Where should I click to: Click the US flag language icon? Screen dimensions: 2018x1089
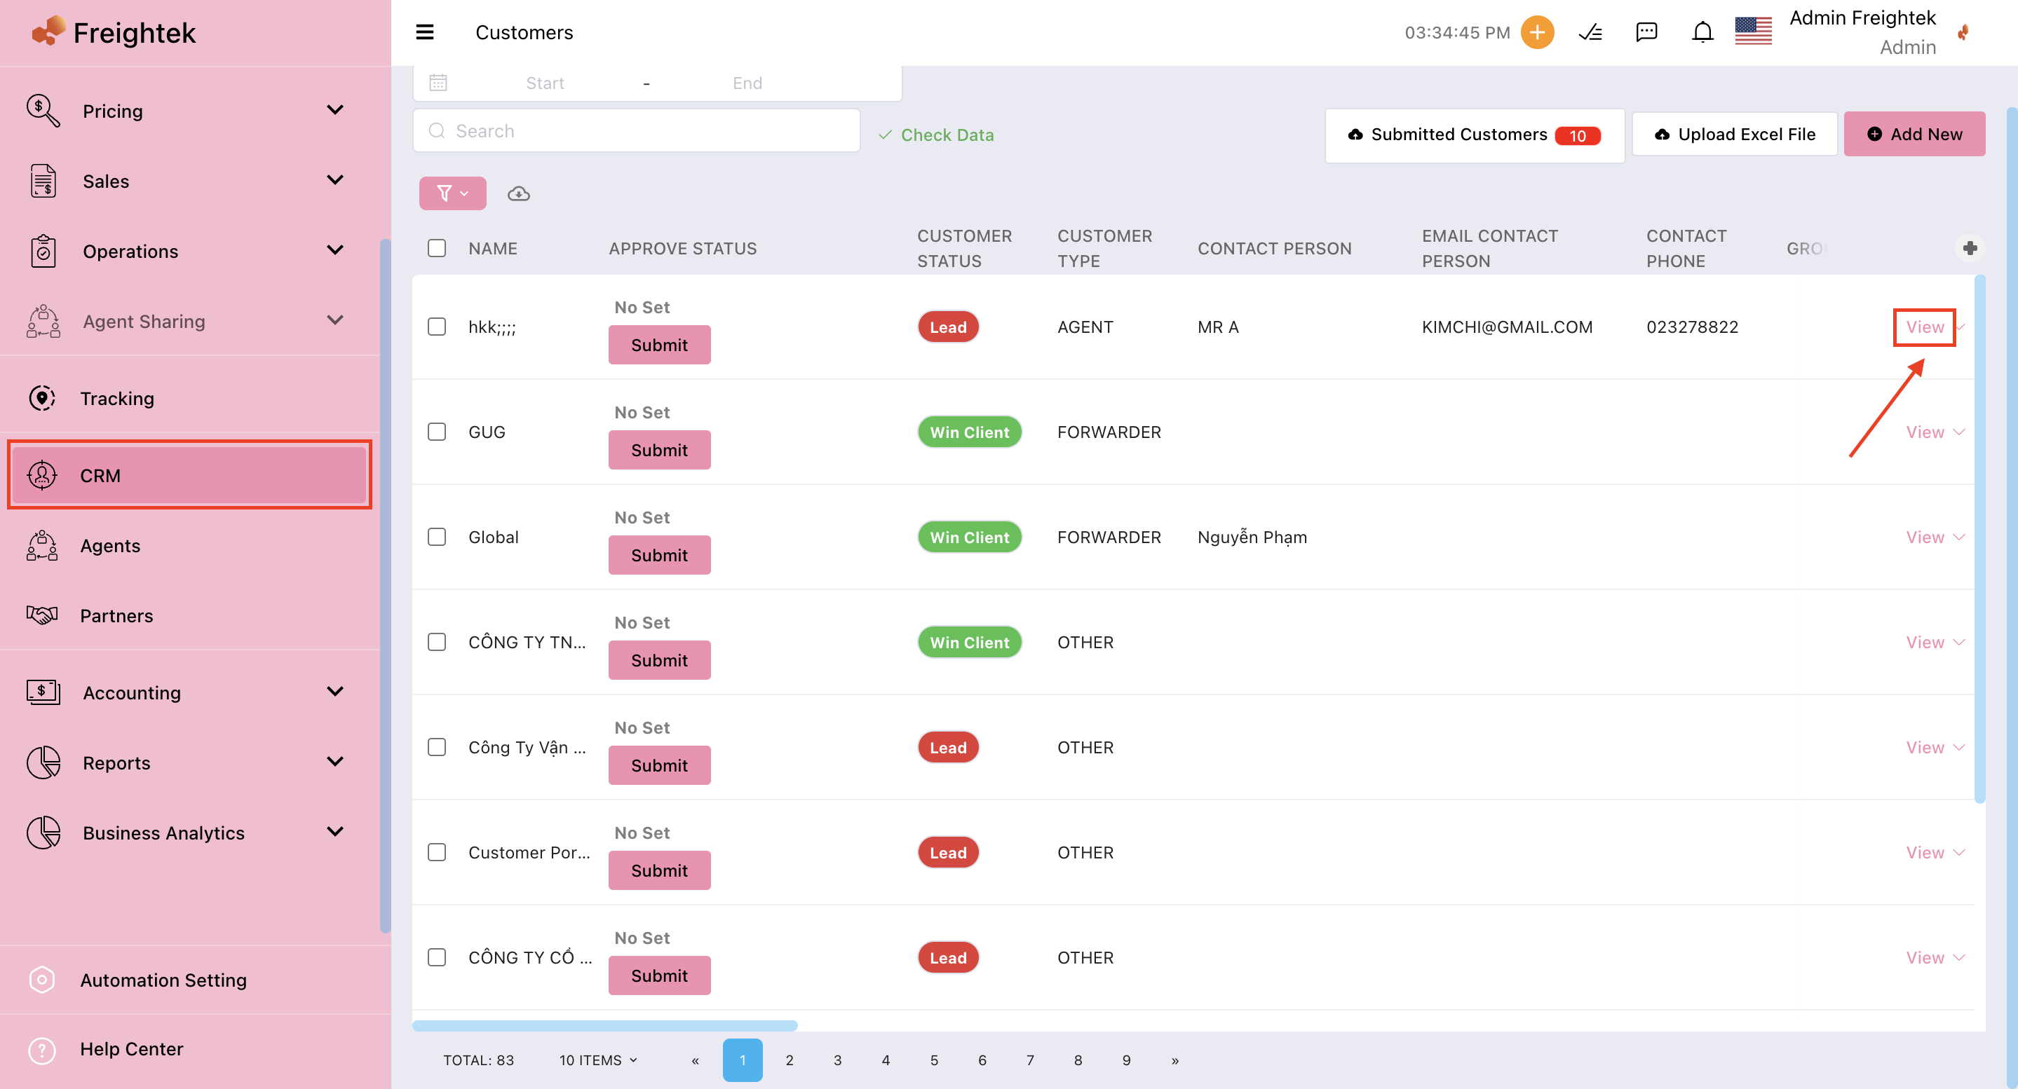pos(1752,32)
